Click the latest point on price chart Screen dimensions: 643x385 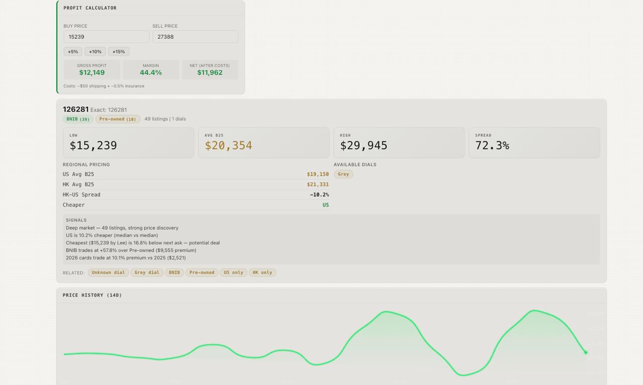pyautogui.click(x=586, y=352)
